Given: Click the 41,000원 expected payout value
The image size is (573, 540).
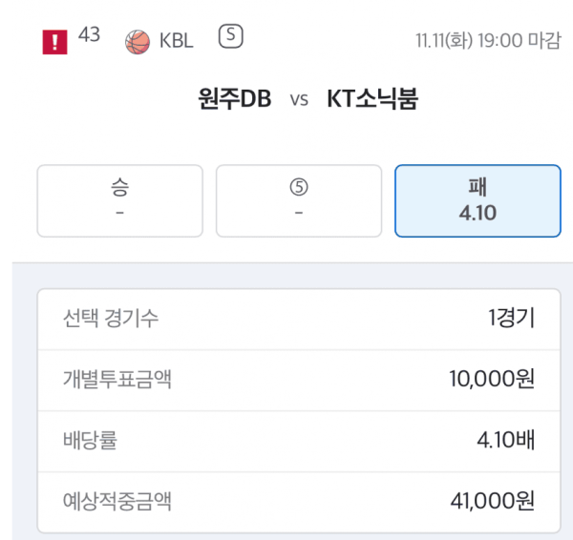Looking at the screenshot, I should pyautogui.click(x=492, y=500).
